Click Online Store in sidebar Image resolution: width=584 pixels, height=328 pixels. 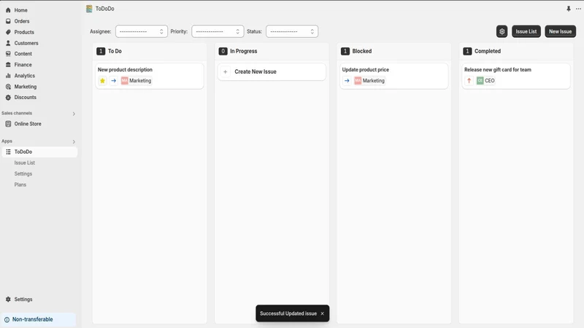point(28,124)
